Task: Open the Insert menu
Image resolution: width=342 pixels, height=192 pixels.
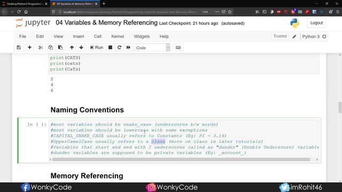Action: pos(79,36)
